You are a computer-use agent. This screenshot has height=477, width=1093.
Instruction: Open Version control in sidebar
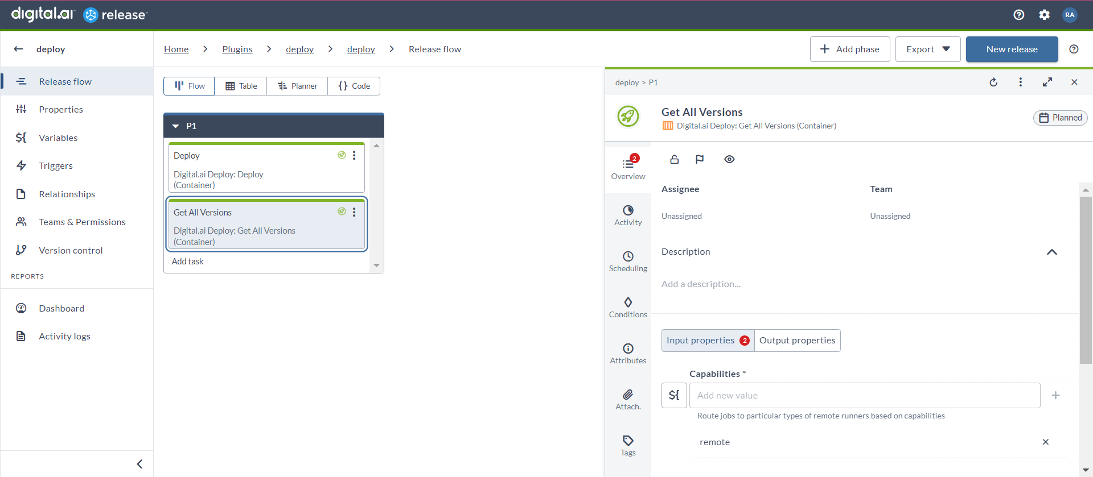click(77, 250)
